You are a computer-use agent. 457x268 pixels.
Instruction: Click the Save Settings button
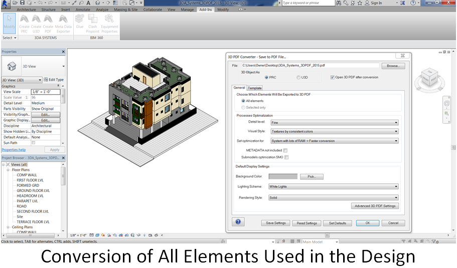point(276,223)
